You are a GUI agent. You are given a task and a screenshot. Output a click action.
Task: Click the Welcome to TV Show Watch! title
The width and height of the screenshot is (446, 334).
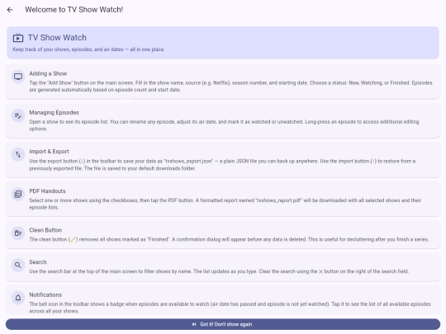(x=74, y=10)
